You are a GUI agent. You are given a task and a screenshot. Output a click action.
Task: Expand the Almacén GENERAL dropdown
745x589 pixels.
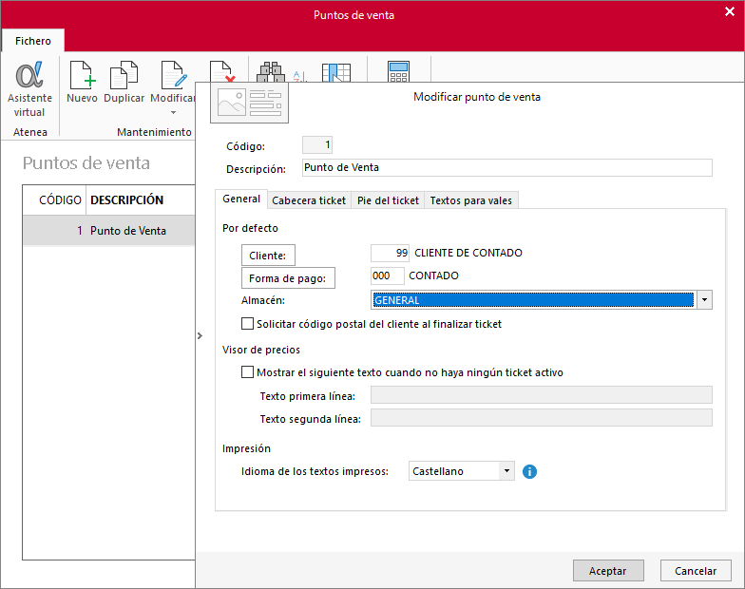tap(704, 300)
